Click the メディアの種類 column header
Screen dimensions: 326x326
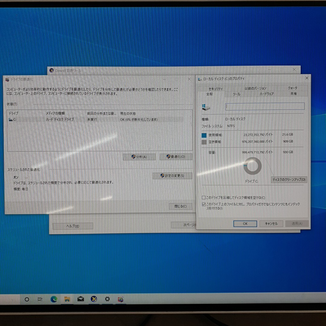(x=55, y=113)
